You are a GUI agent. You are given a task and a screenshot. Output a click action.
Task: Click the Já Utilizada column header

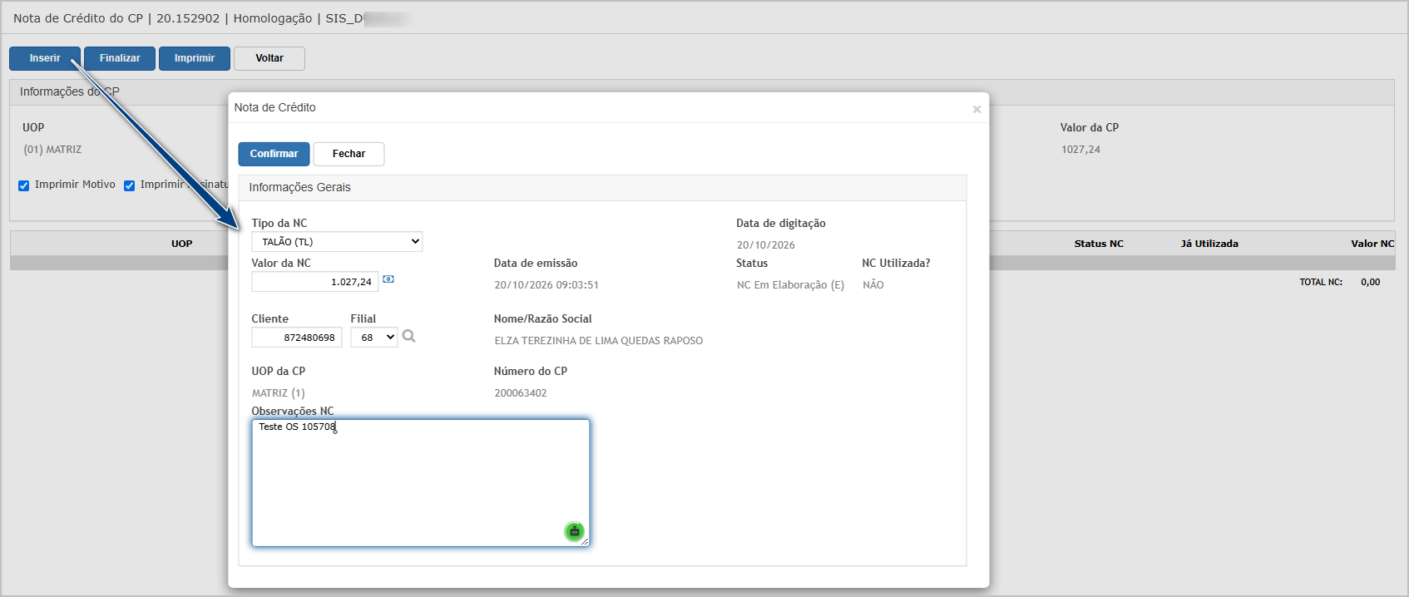pos(1209,244)
